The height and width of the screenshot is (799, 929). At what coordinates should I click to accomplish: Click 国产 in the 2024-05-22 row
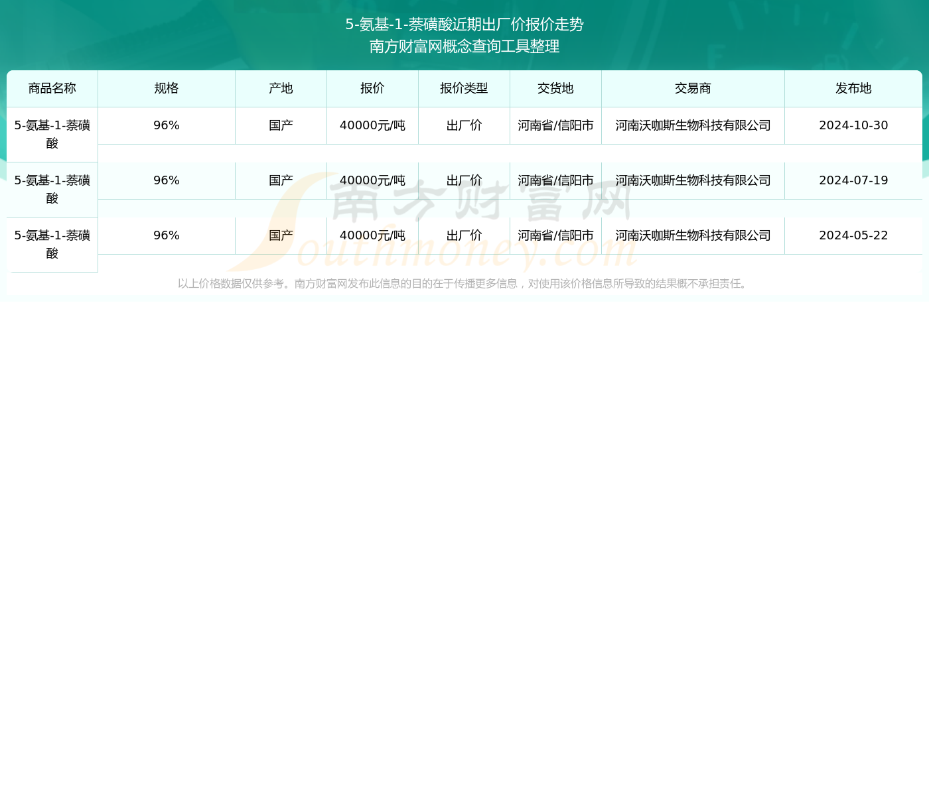pos(281,235)
